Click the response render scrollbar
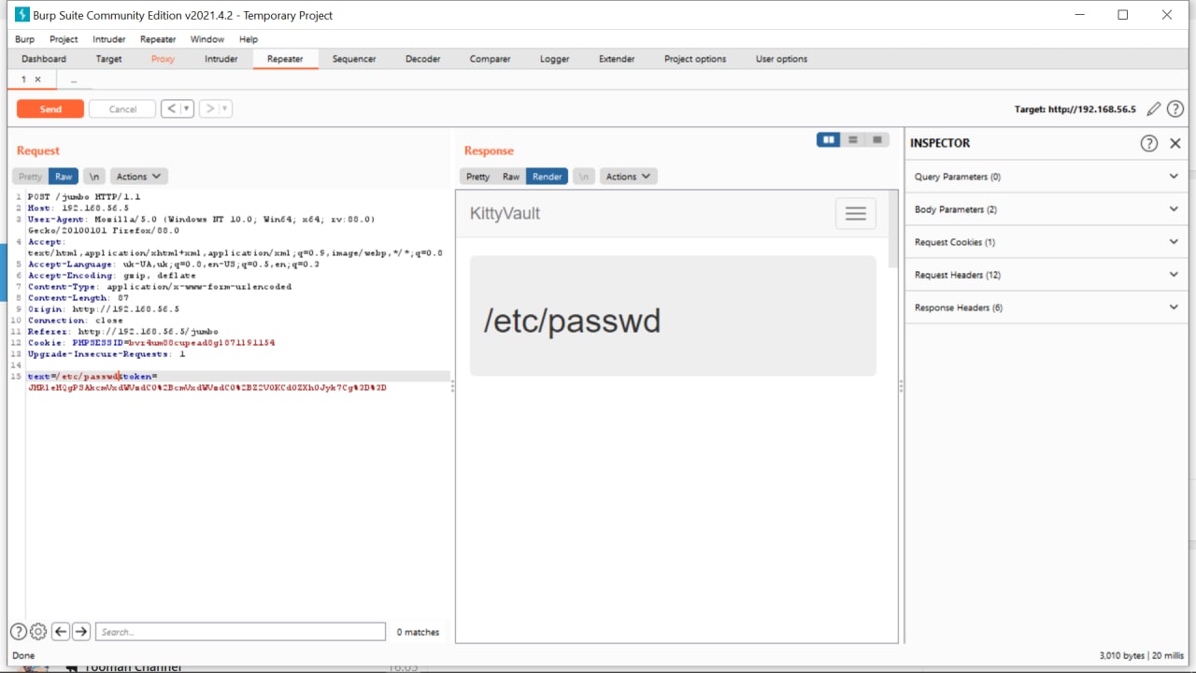This screenshot has width=1196, height=673. coord(893,230)
